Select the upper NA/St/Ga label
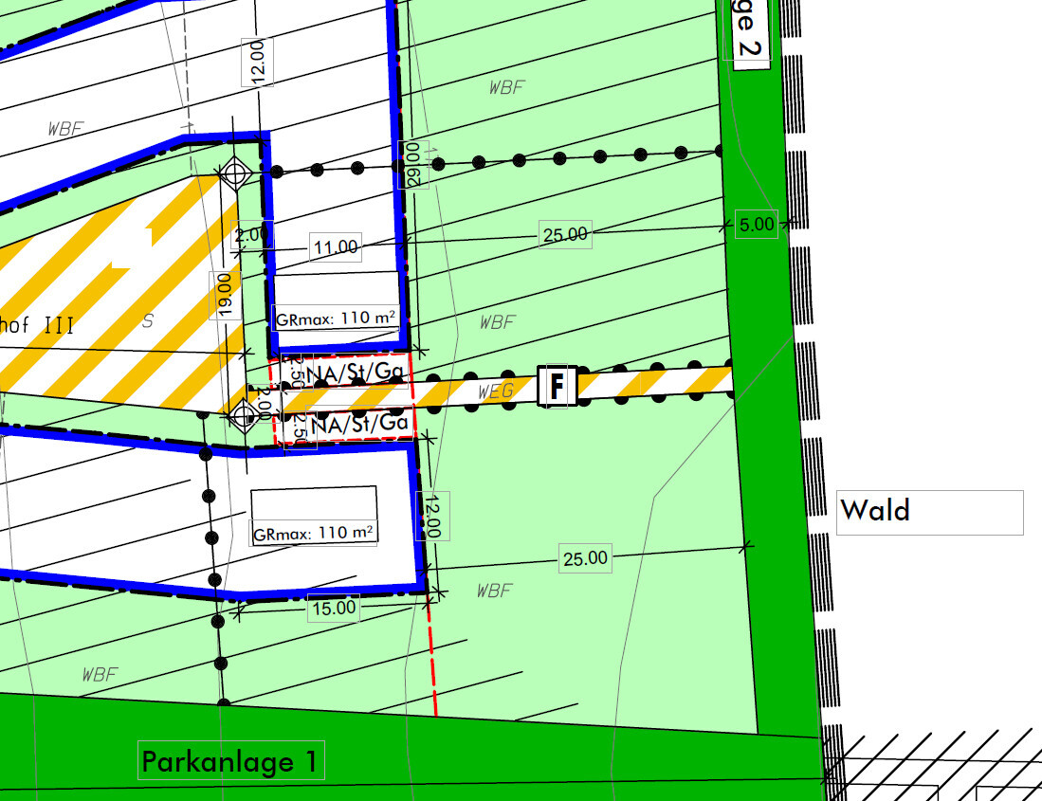1042x801 pixels. point(347,372)
